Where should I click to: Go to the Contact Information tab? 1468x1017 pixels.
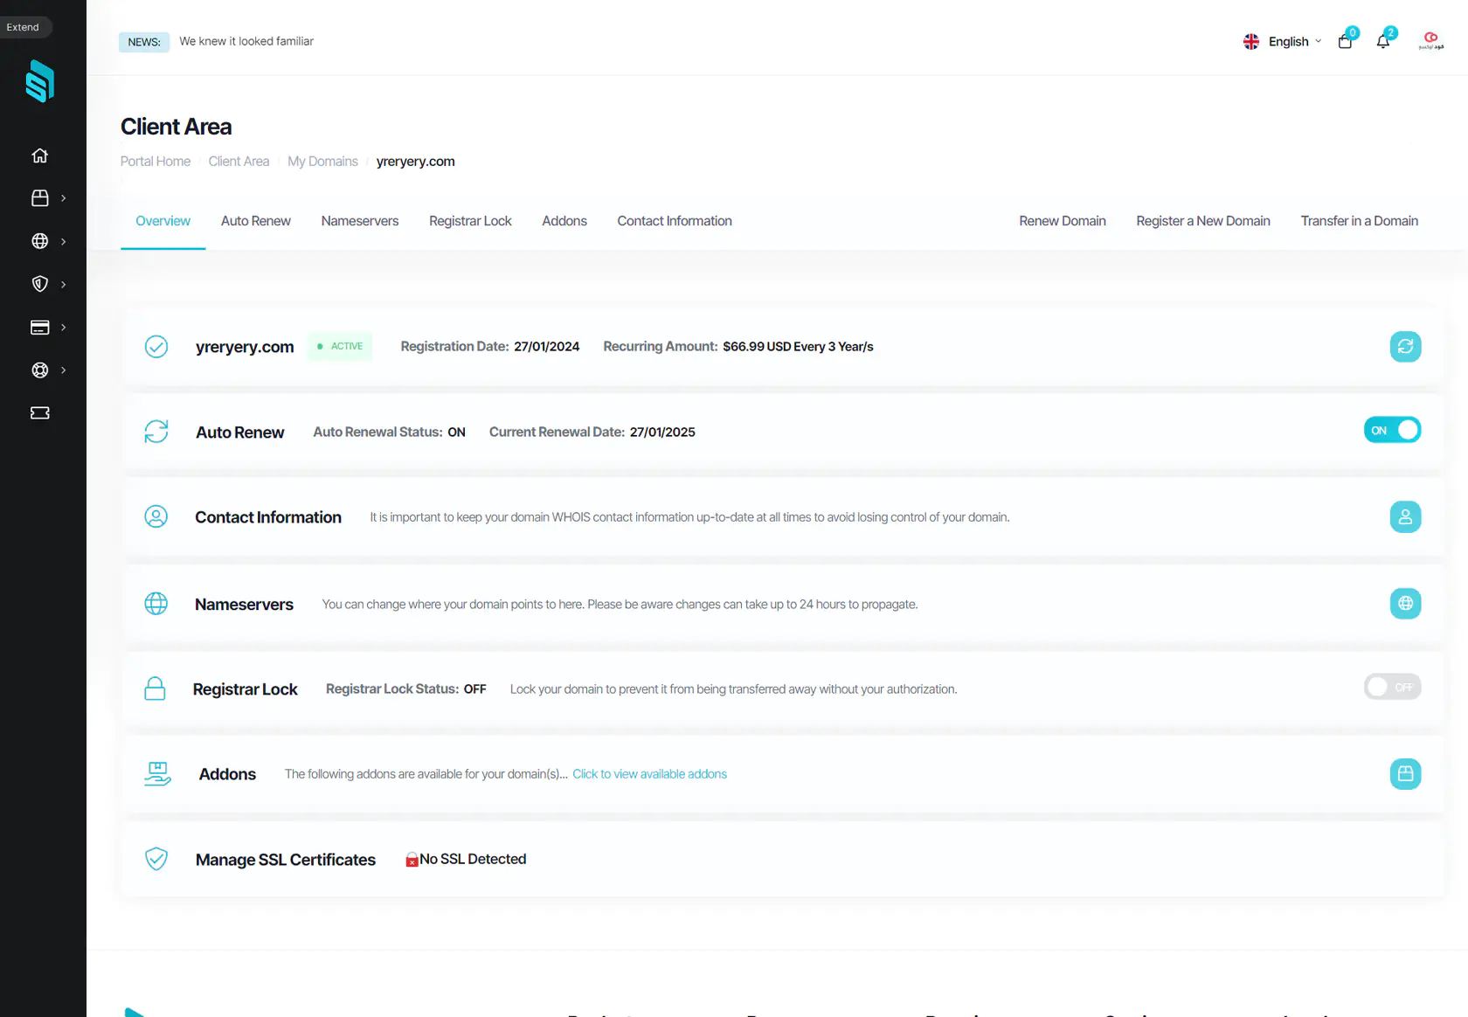pyautogui.click(x=675, y=221)
